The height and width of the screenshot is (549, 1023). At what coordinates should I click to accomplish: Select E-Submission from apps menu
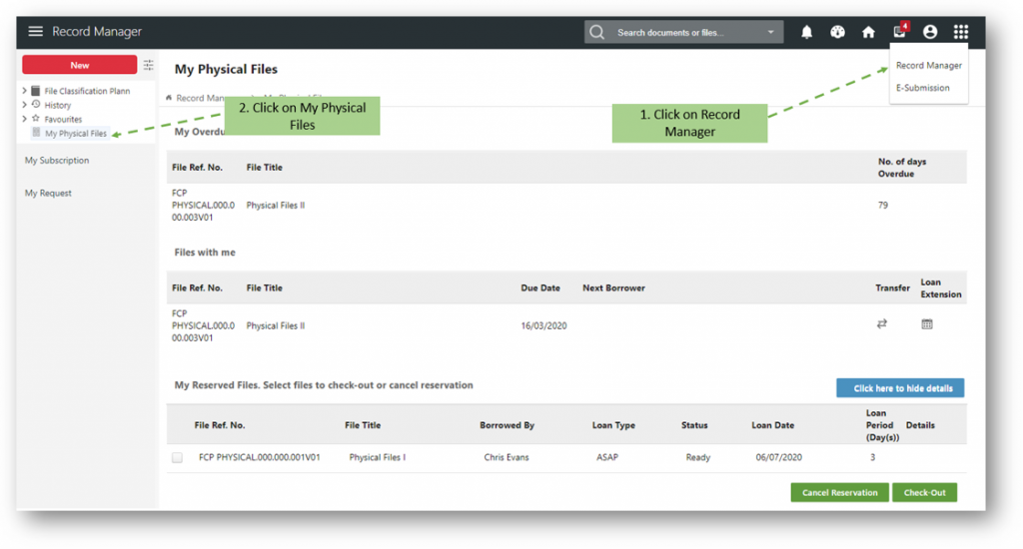(922, 88)
